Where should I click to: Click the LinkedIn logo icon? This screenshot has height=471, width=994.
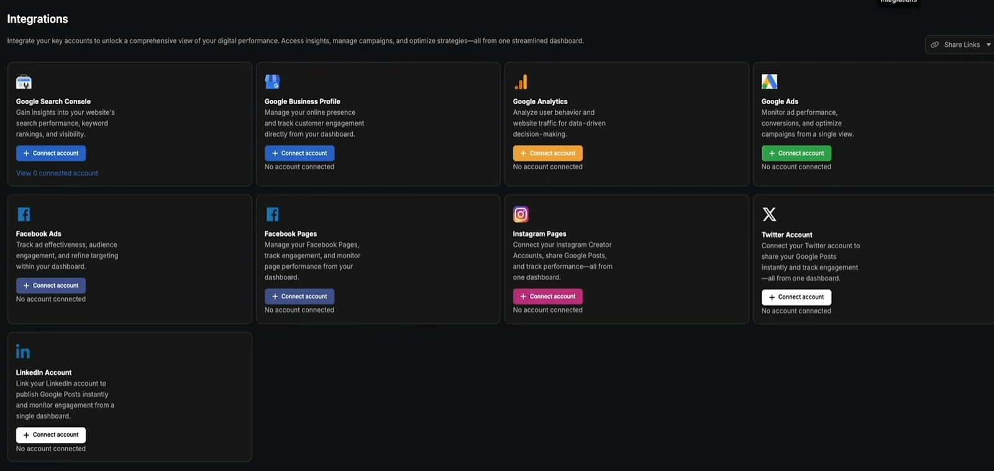23,351
